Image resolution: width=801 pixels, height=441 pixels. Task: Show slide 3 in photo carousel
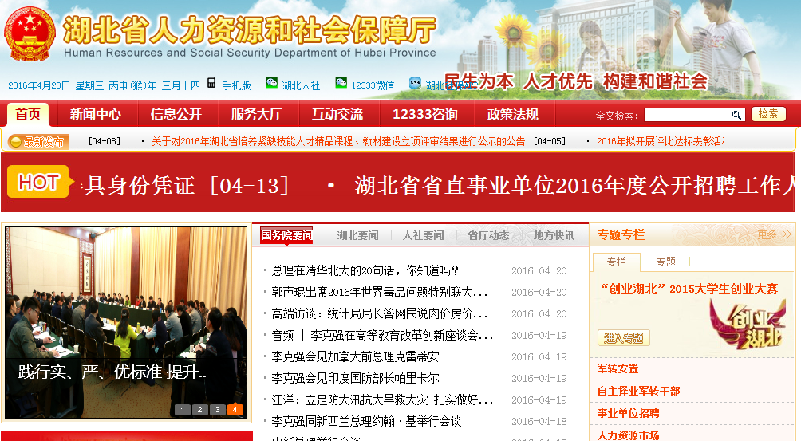[217, 409]
